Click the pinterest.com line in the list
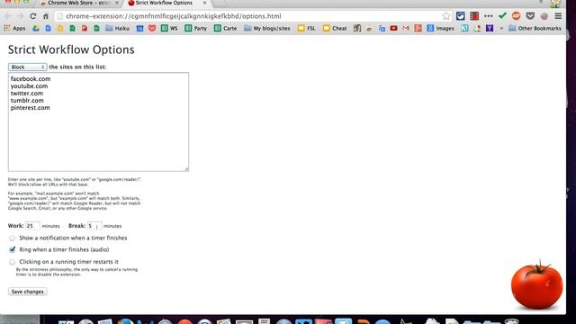The image size is (576, 324). (30, 108)
